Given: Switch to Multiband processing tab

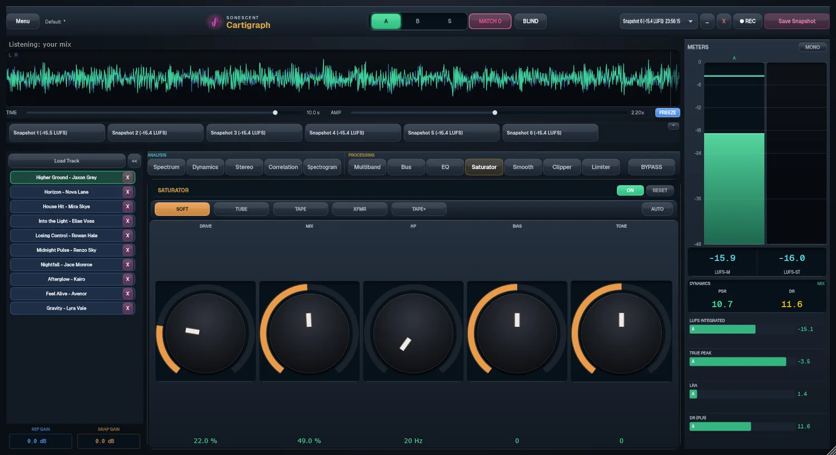Looking at the screenshot, I should coord(367,167).
